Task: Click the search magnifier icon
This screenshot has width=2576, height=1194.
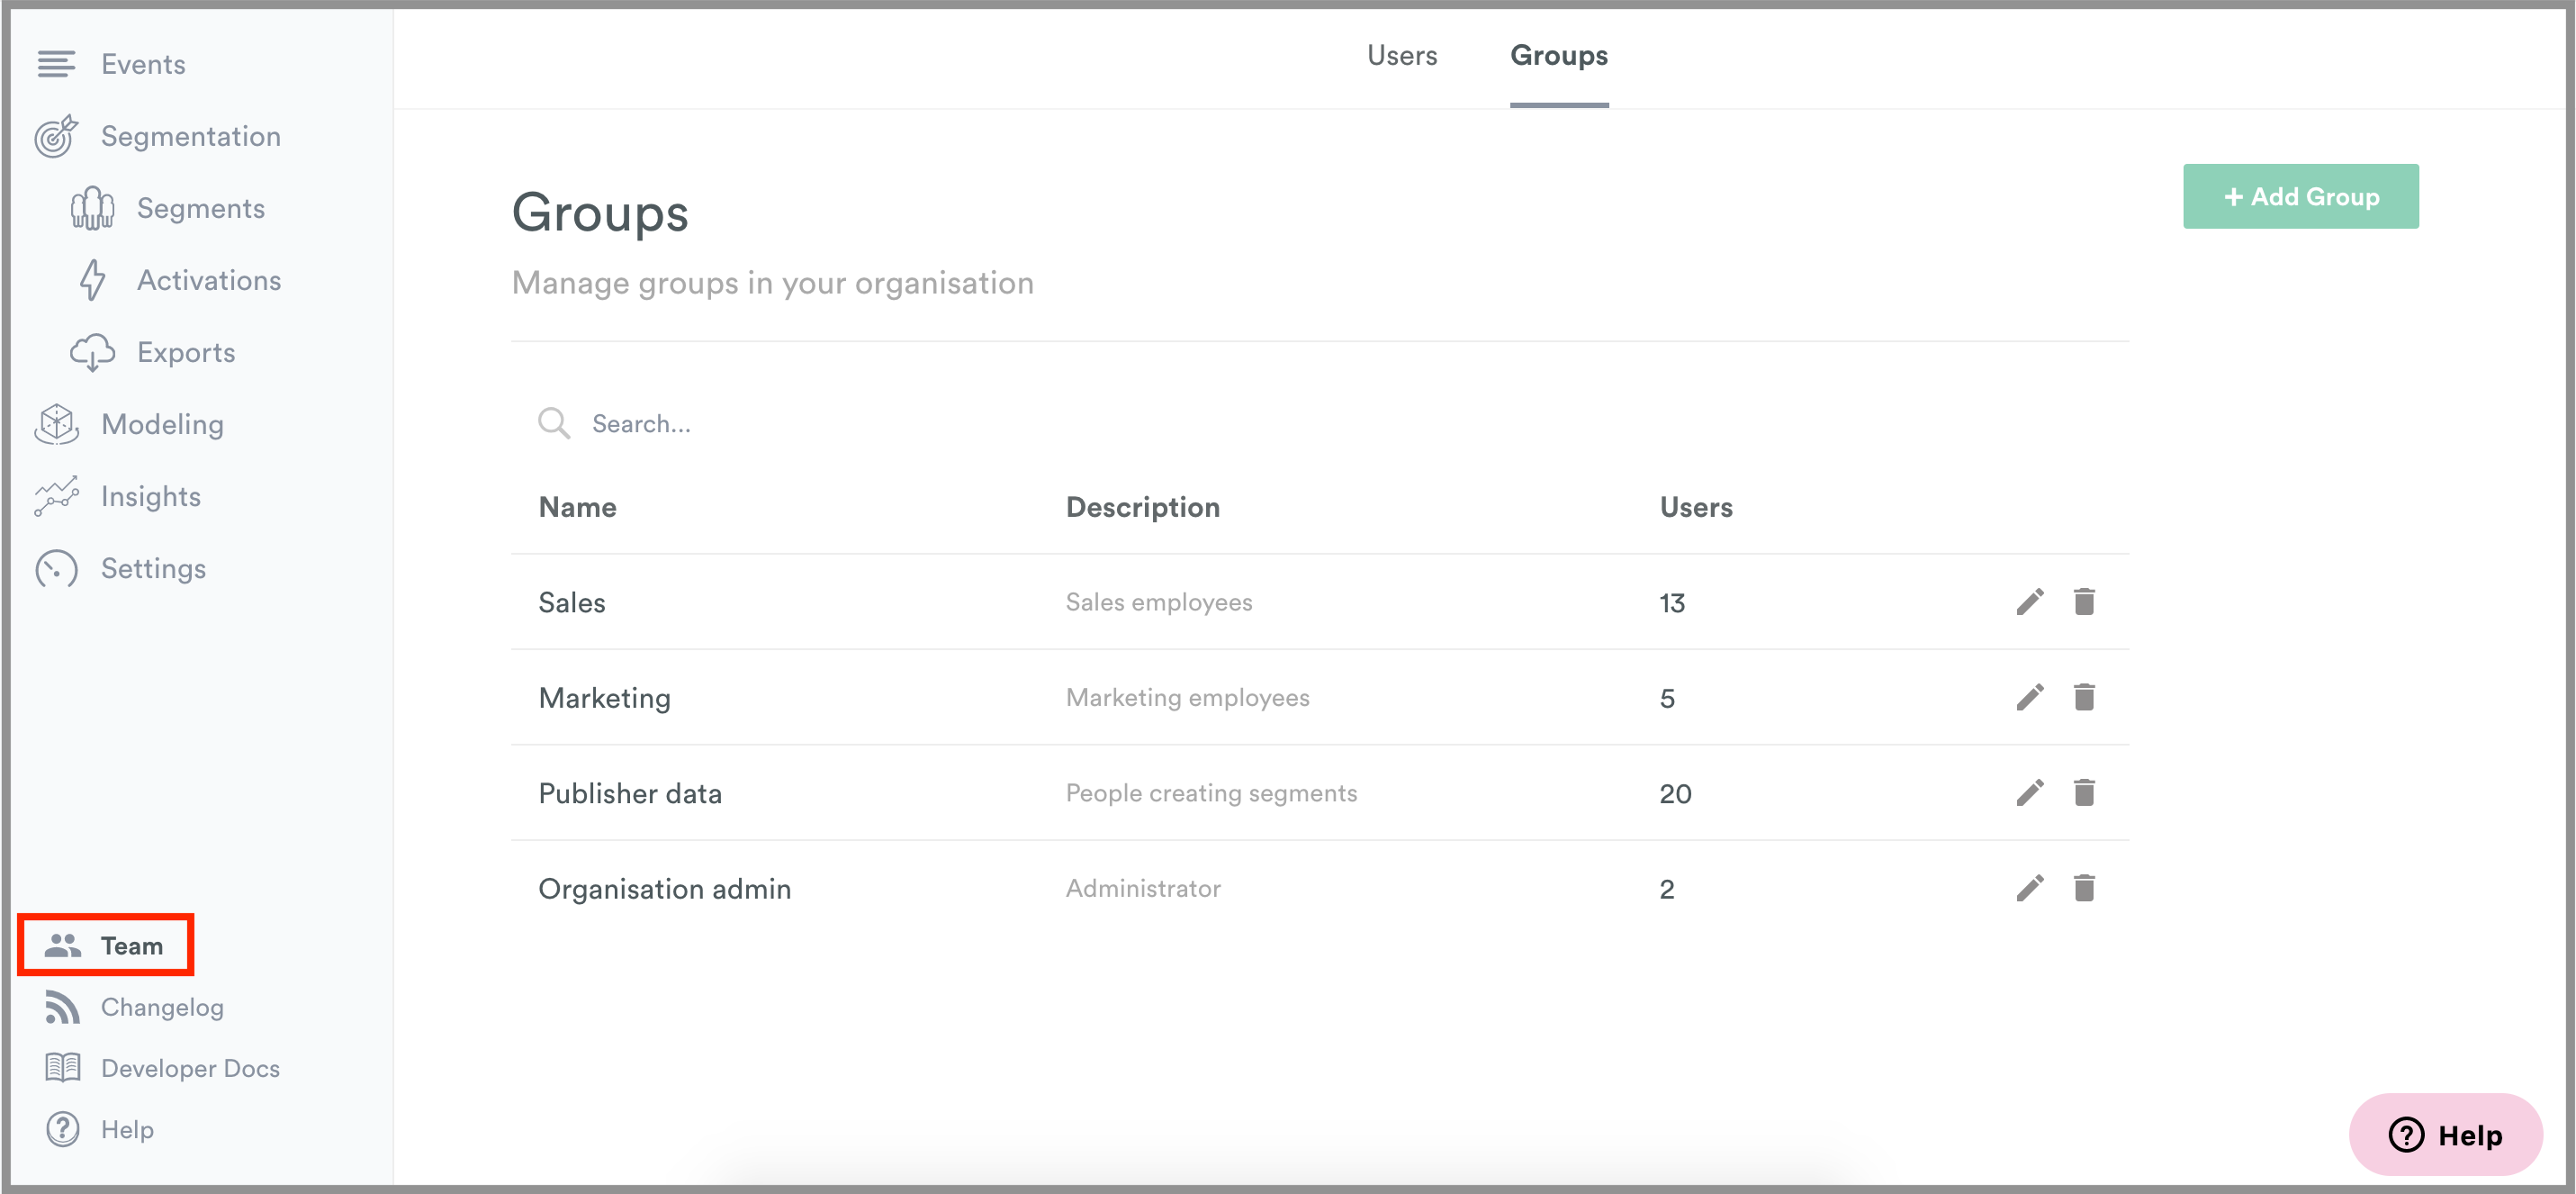Action: pos(553,423)
